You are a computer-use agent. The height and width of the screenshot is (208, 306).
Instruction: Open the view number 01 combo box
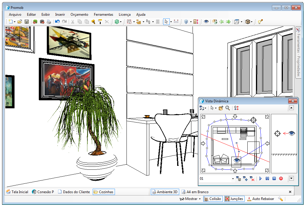click(x=217, y=179)
